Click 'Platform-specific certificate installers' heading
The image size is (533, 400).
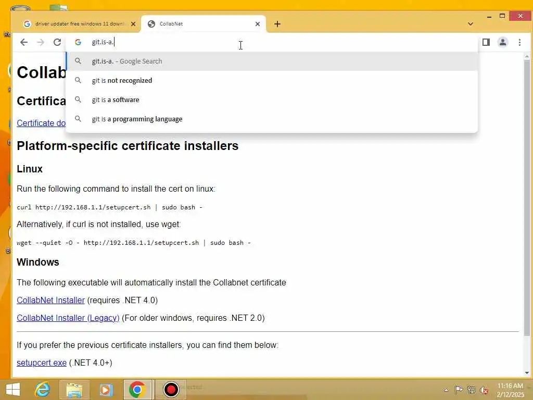pyautogui.click(x=128, y=146)
